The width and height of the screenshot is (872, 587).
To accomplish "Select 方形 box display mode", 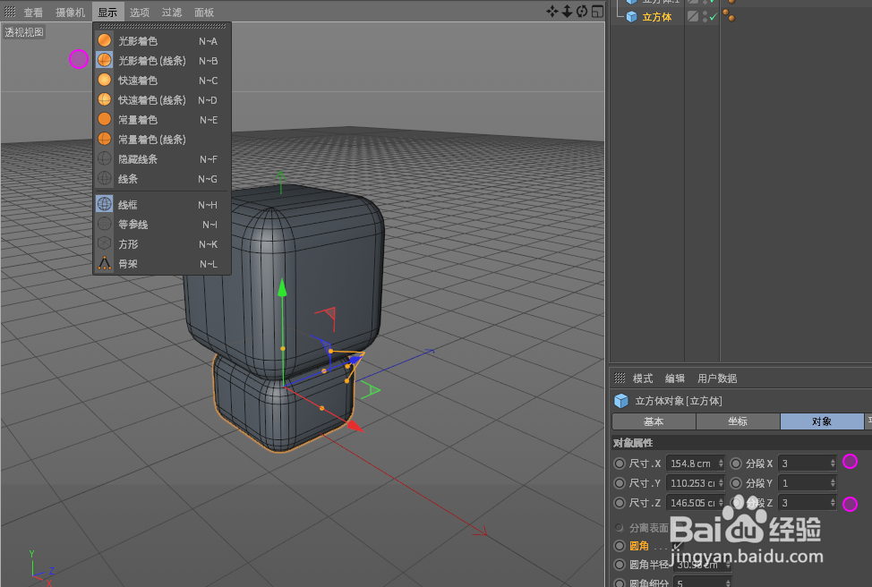I will [162, 244].
